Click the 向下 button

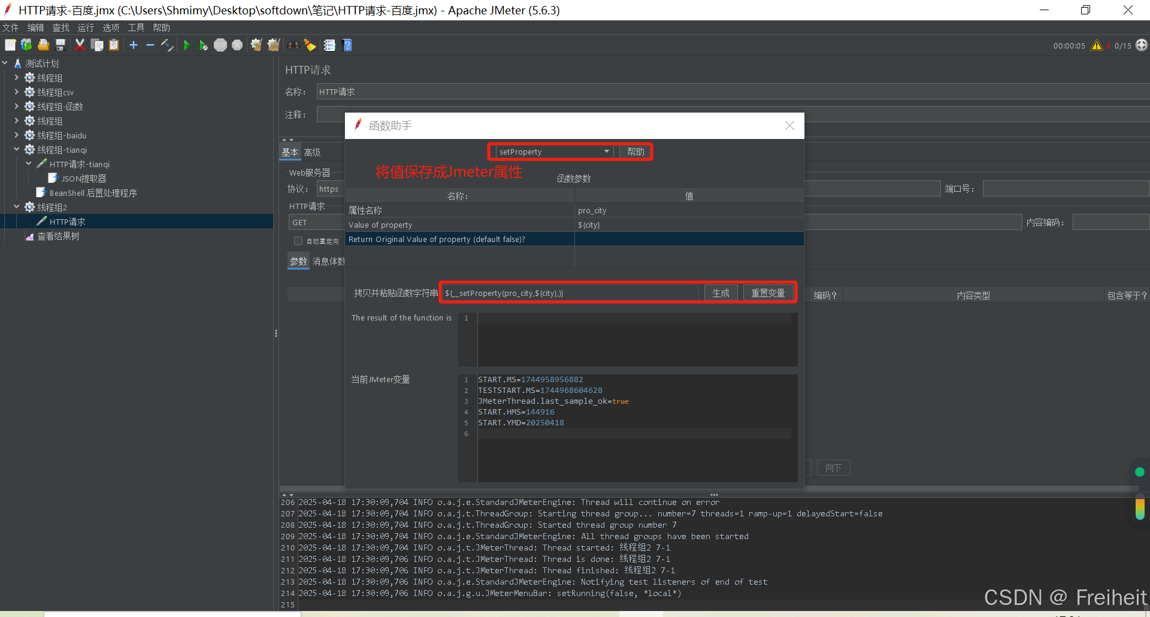pyautogui.click(x=833, y=468)
